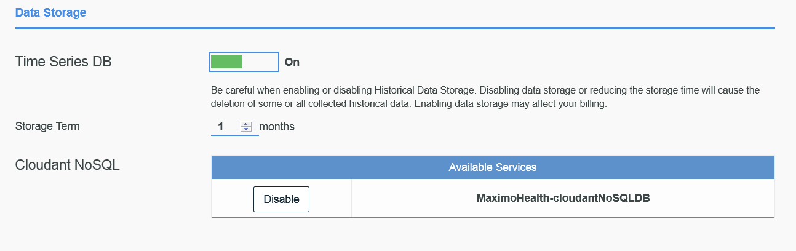Click the Cloudant NoSQL label

click(x=67, y=165)
